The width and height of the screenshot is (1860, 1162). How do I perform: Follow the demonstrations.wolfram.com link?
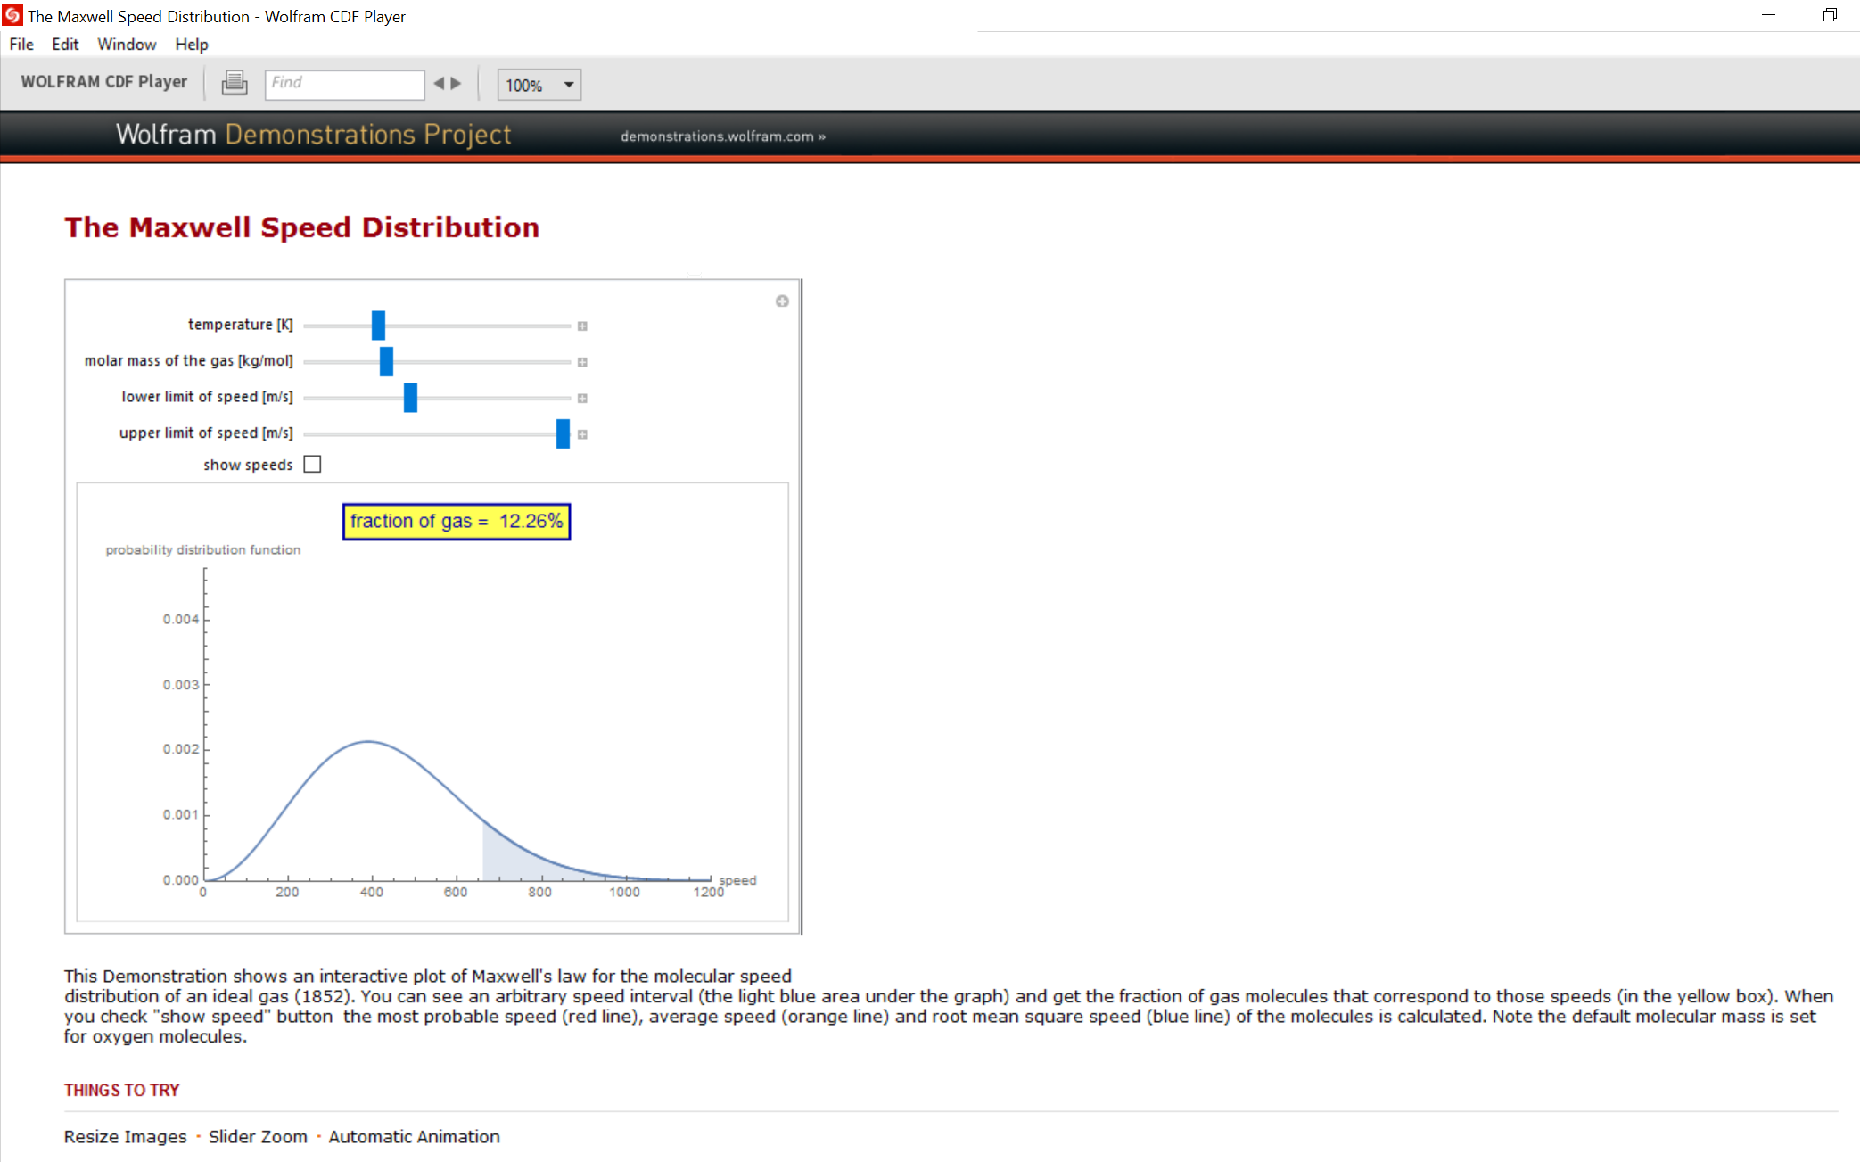[x=722, y=136]
